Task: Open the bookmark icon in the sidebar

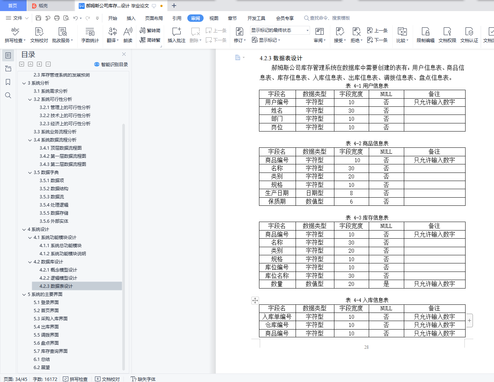Action: pos(8,82)
